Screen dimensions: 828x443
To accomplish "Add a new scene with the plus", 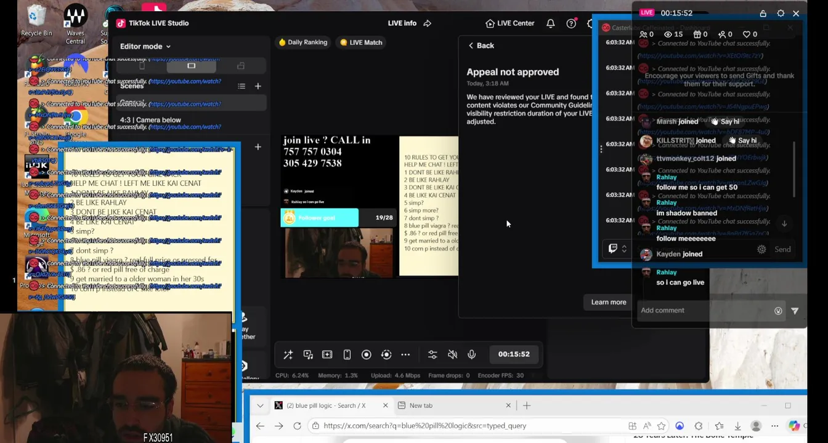I will tap(258, 86).
